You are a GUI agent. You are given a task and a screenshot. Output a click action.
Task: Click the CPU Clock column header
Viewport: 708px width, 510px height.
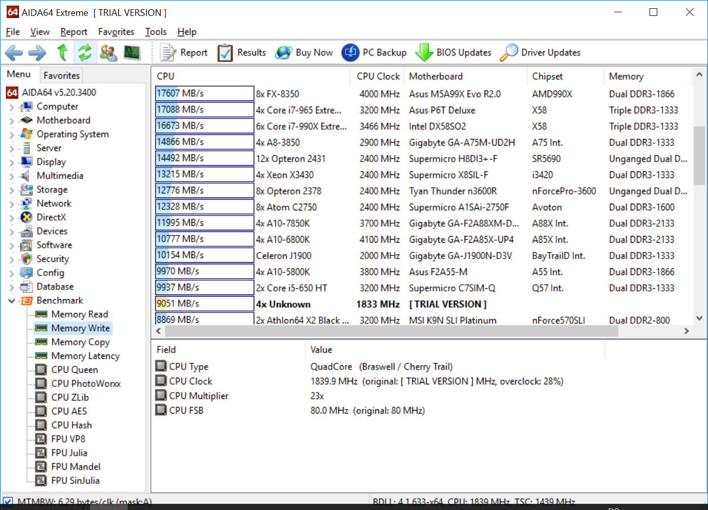point(378,76)
